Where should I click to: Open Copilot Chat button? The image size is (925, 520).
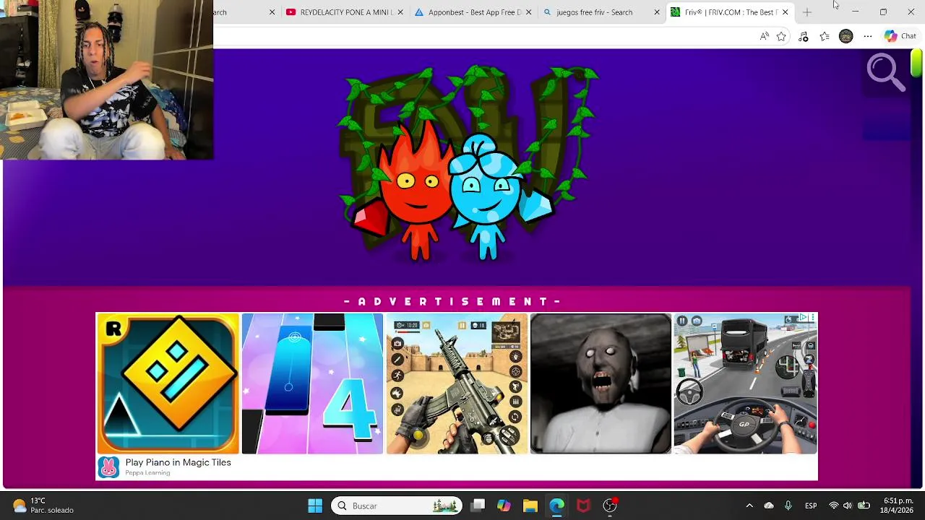[x=900, y=36]
